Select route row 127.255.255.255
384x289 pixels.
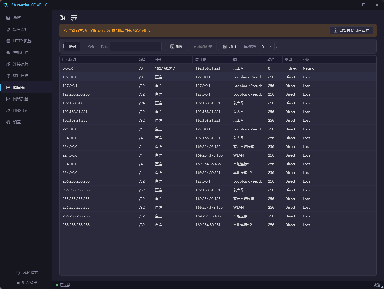coord(218,94)
